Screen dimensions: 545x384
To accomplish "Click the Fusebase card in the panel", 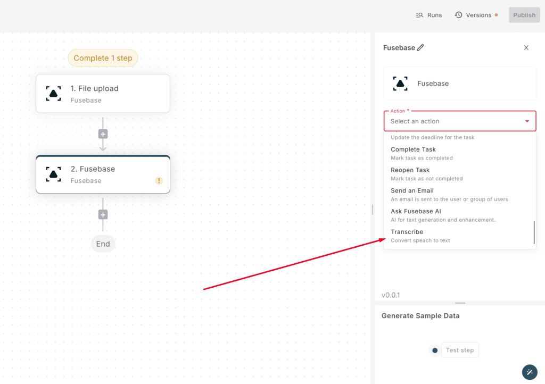I will pyautogui.click(x=460, y=84).
